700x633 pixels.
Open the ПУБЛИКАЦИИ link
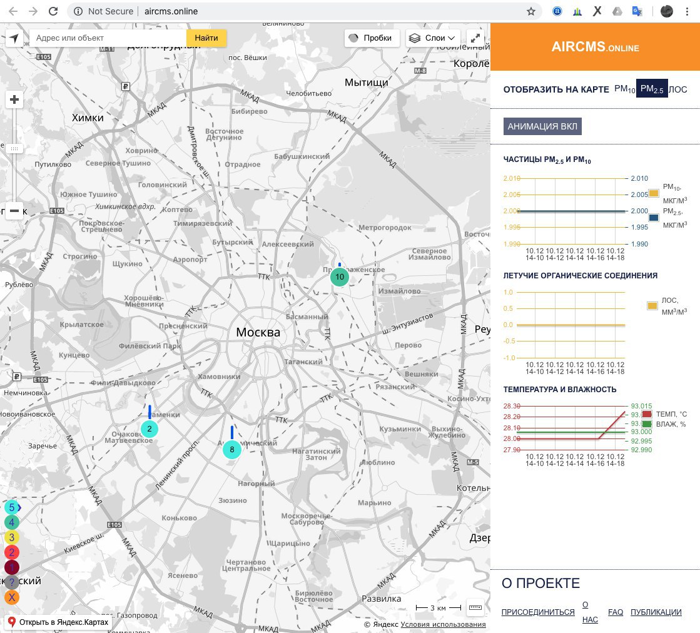(656, 612)
